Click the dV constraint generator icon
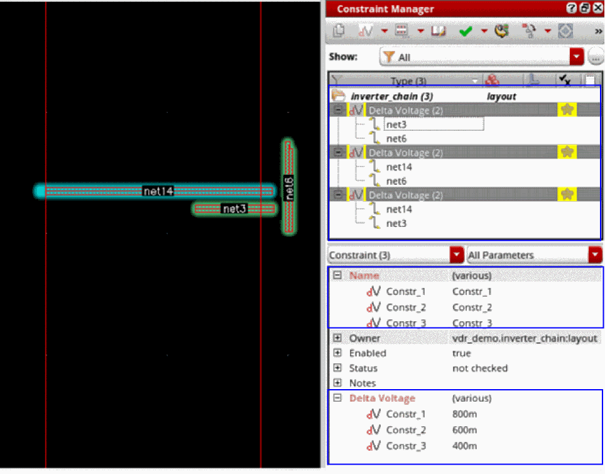 [x=366, y=31]
